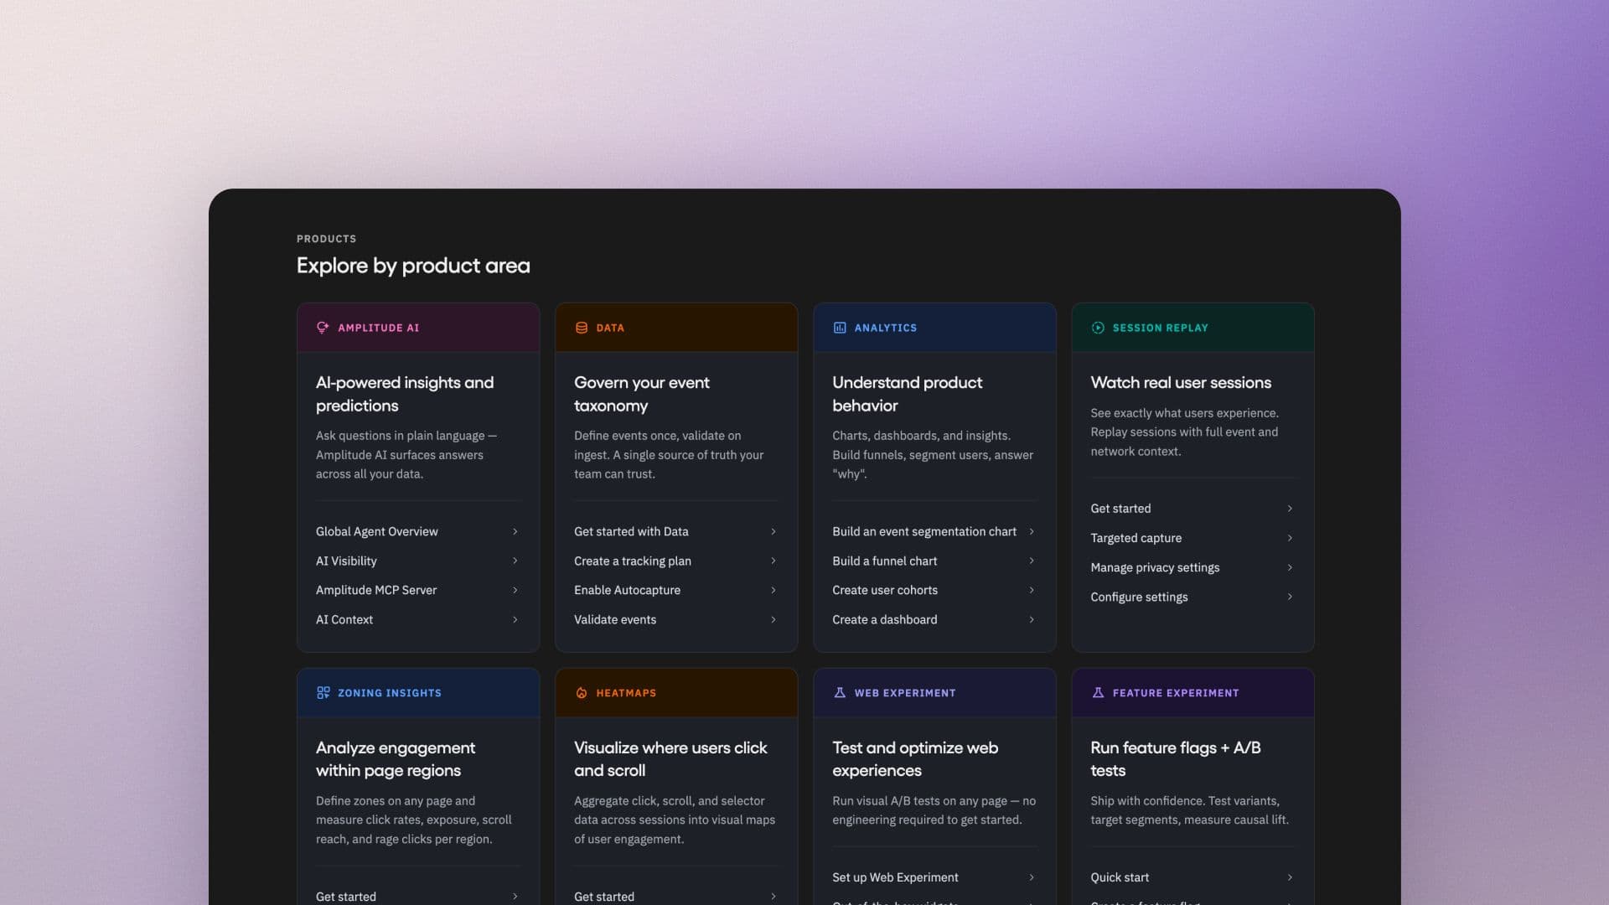Click the Web Experiment flask icon
Screen dimensions: 1609x905
pyautogui.click(x=840, y=693)
